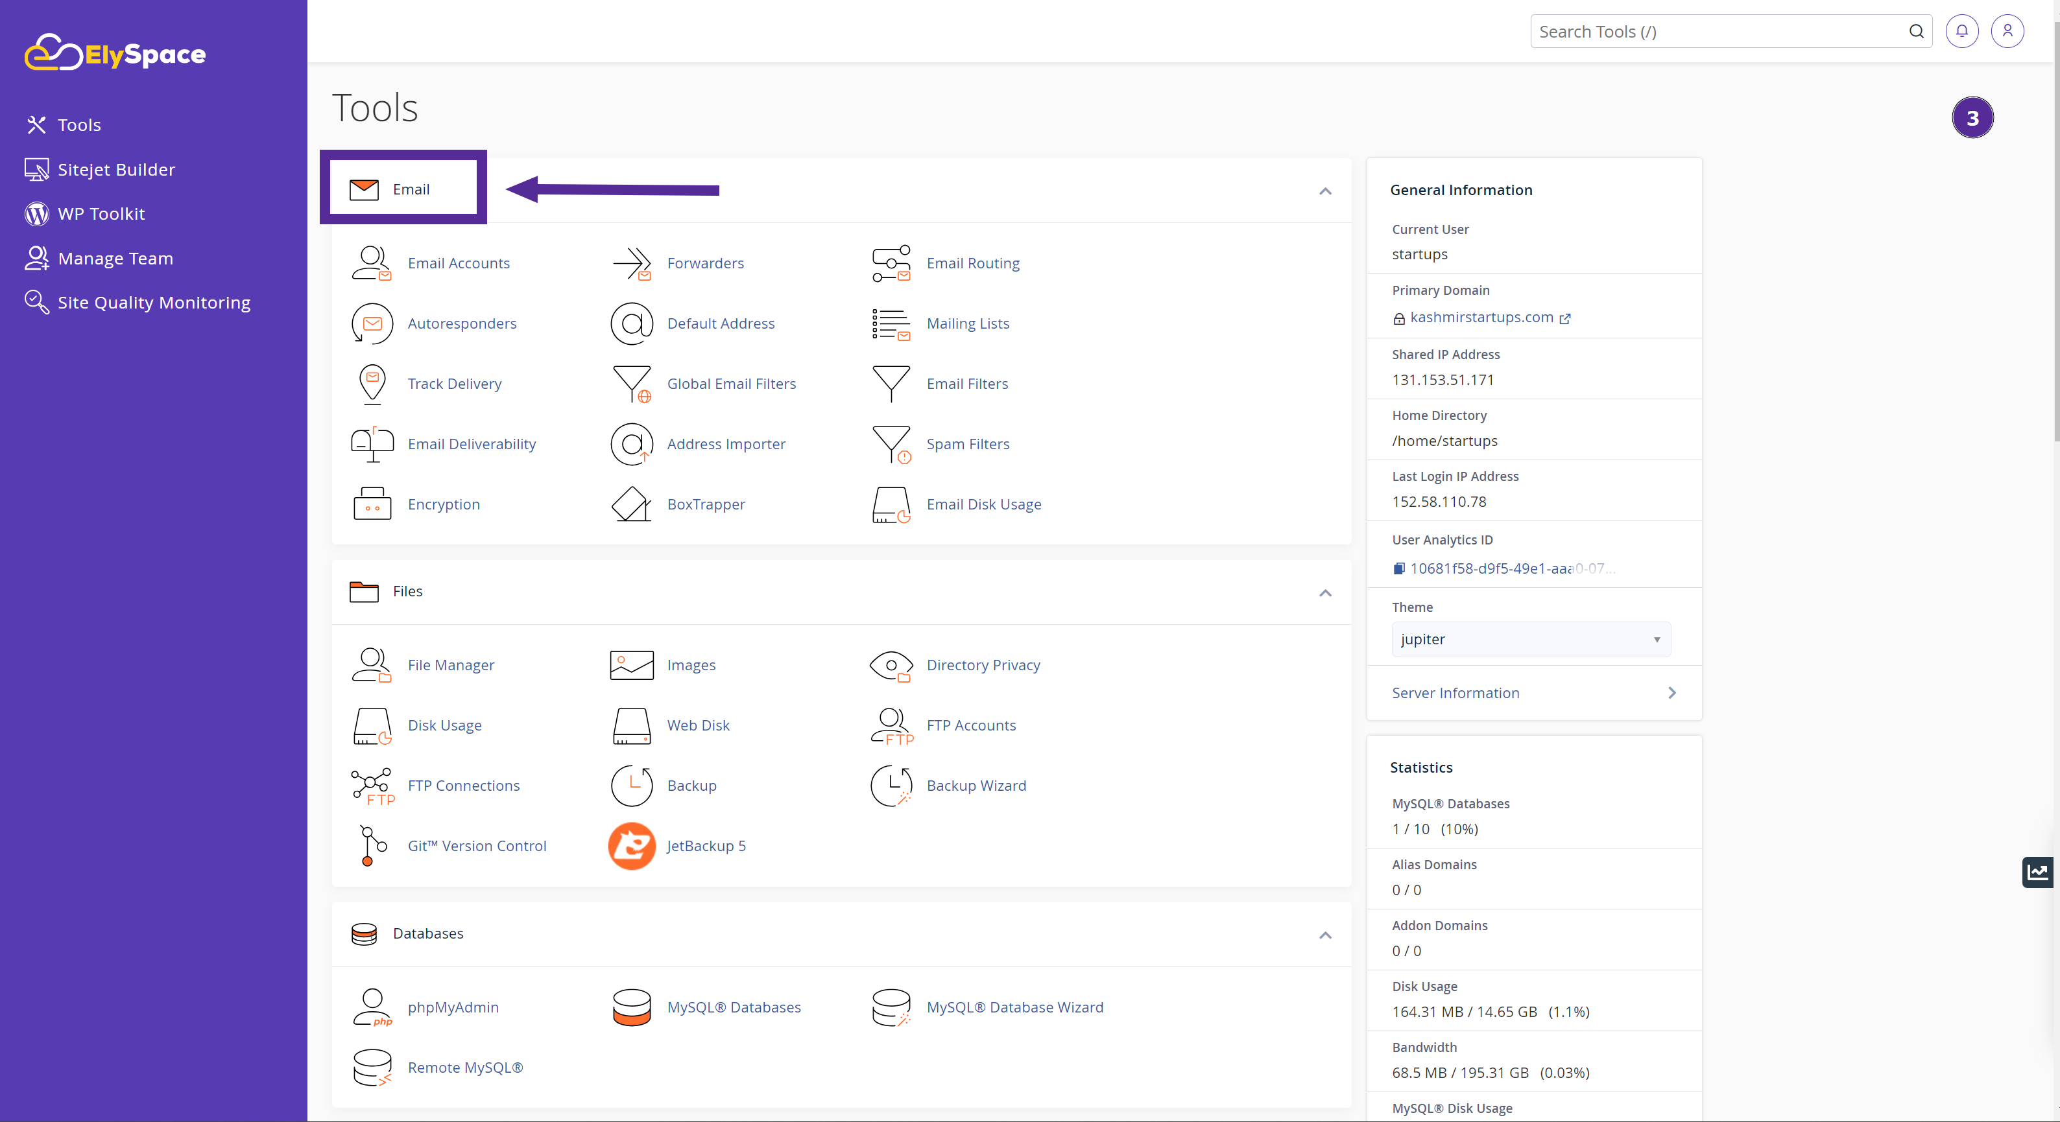Click the BoxTrapper icon
The height and width of the screenshot is (1122, 2060).
(632, 503)
